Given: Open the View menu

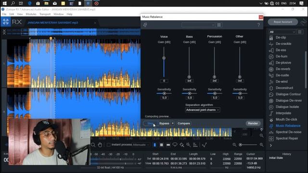Looking at the screenshot, I should (x=20, y=14).
